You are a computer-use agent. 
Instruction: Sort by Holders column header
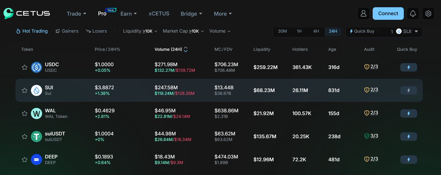300,49
